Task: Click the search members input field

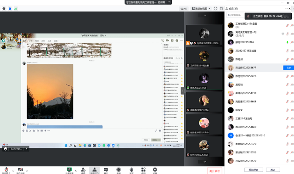Action: (x=236, y=15)
